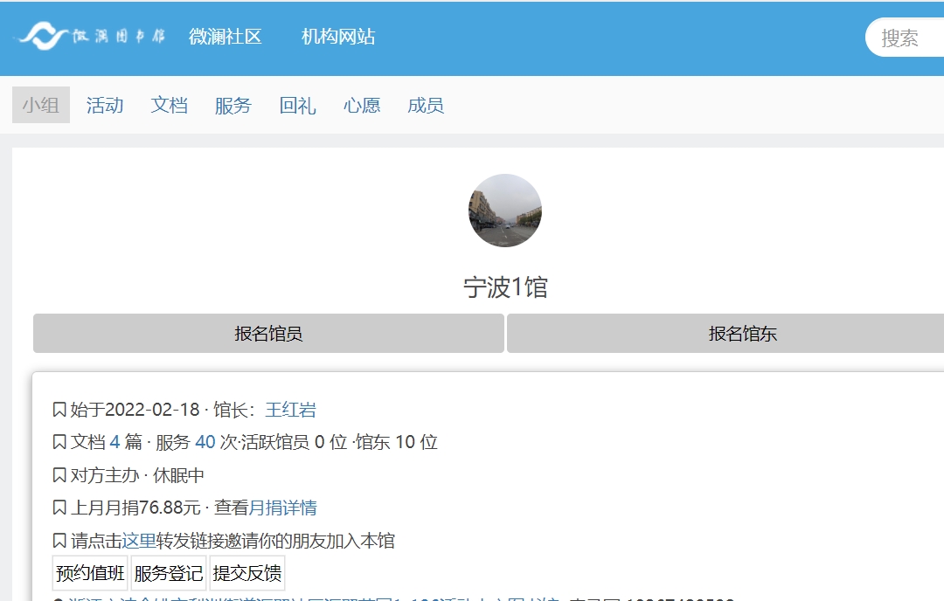Click the 报名馆东 button

point(726,334)
